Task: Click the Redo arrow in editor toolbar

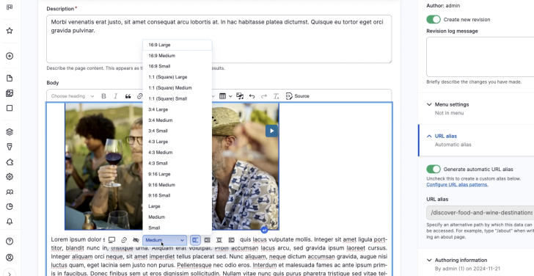Action: [x=264, y=96]
